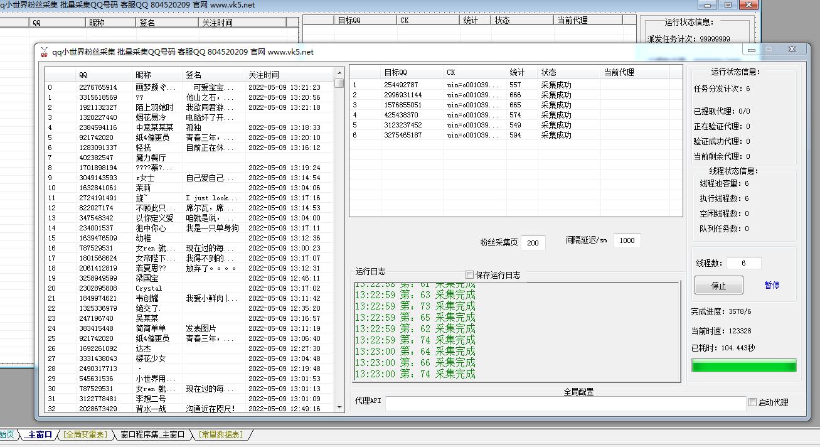Enable the 保存运行日志 checkbox
This screenshot has height=447, width=820.
pyautogui.click(x=469, y=274)
